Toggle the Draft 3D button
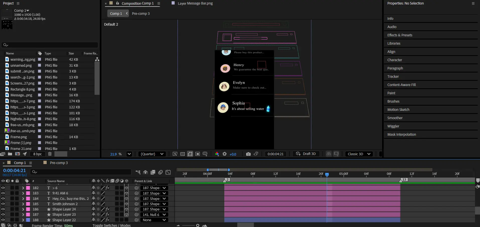Viewport: 480px width, 227px height. [x=306, y=154]
